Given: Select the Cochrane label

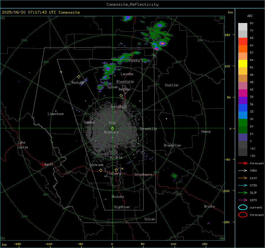Looking at the screenshot, I should tap(96, 165).
